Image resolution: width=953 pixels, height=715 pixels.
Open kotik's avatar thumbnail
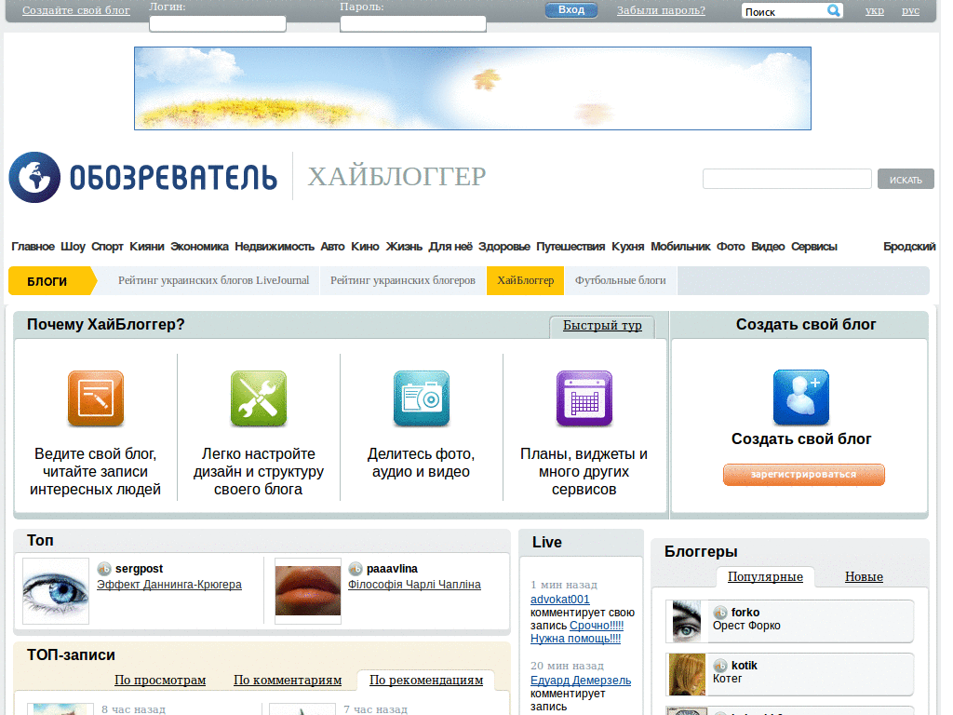click(x=687, y=674)
